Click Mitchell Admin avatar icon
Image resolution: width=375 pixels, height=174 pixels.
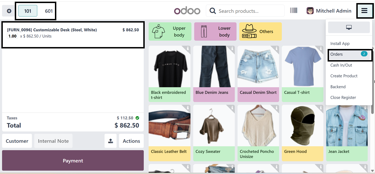click(x=310, y=11)
